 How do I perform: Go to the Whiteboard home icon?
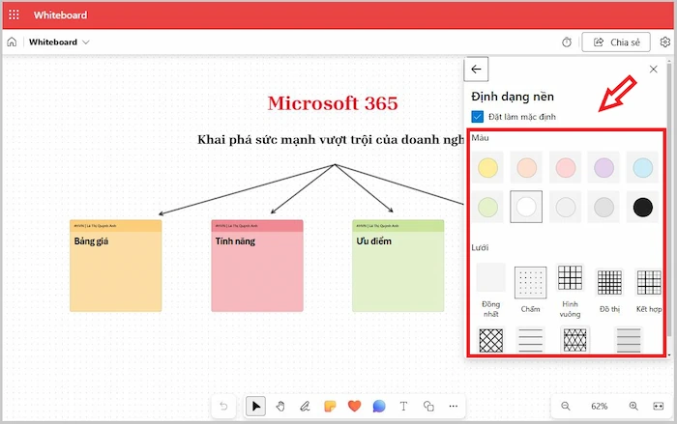click(x=12, y=42)
